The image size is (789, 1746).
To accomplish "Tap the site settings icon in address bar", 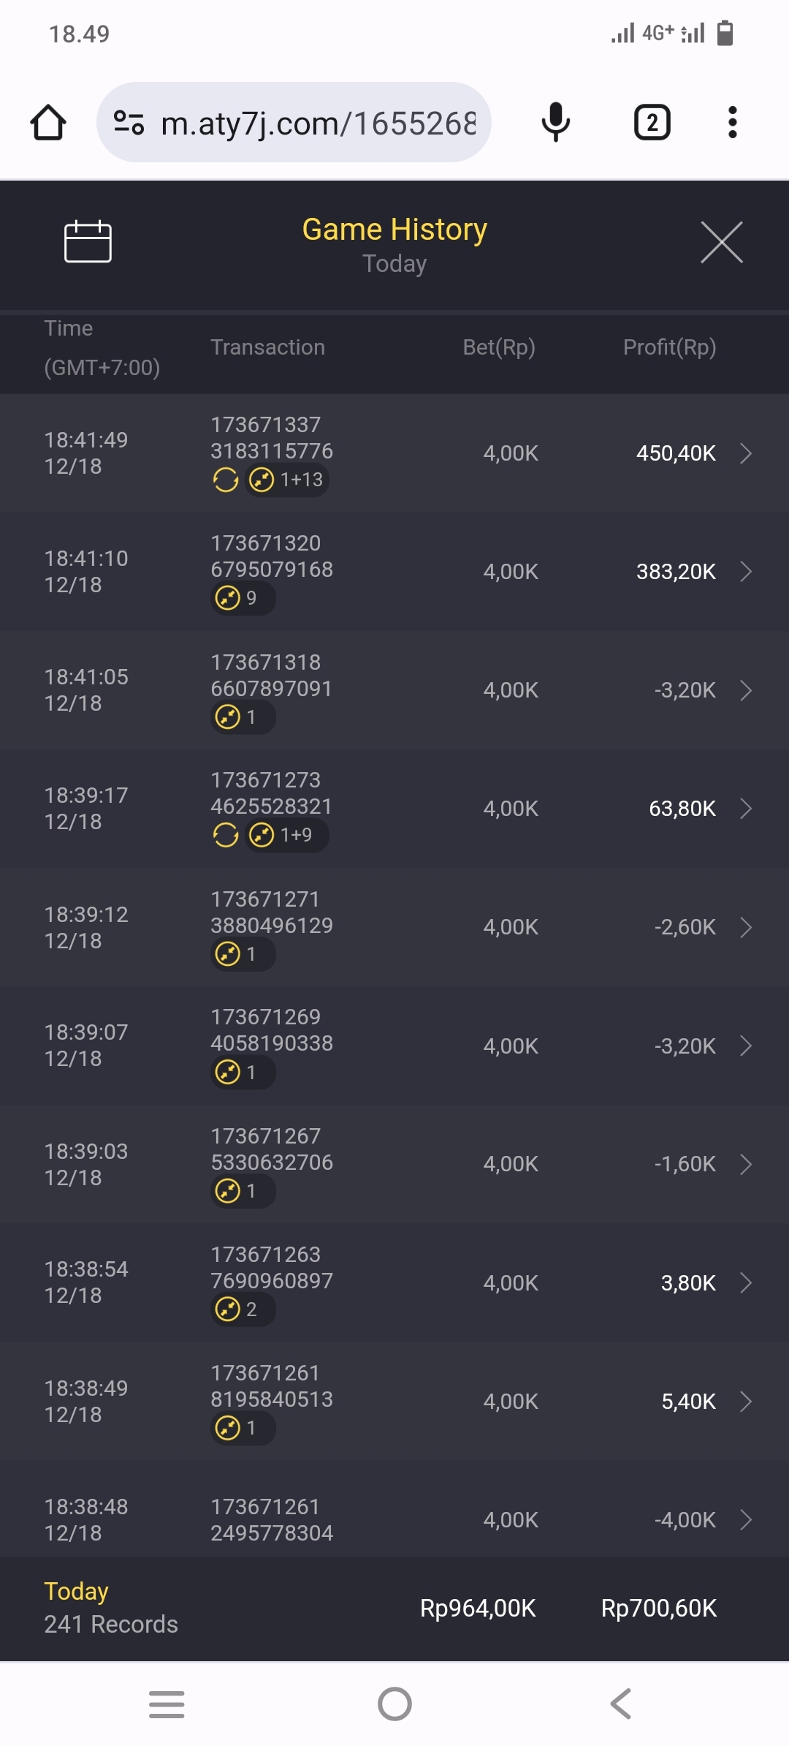I will tap(129, 122).
